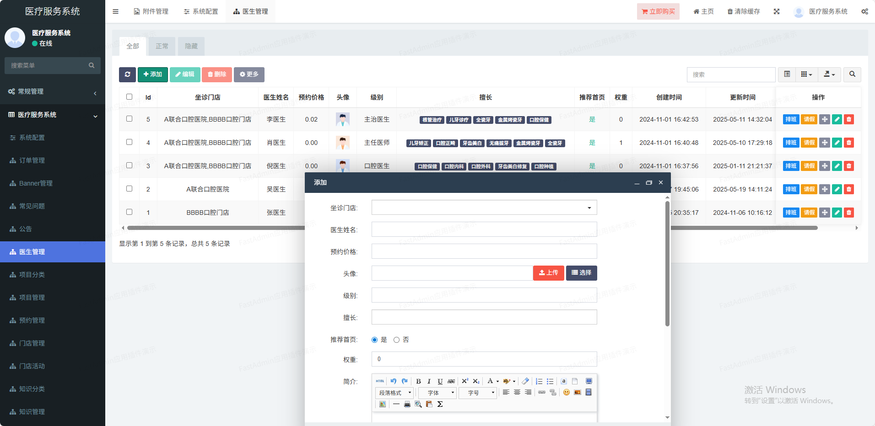
Task: Click the refresh table icon button
Action: pyautogui.click(x=127, y=75)
